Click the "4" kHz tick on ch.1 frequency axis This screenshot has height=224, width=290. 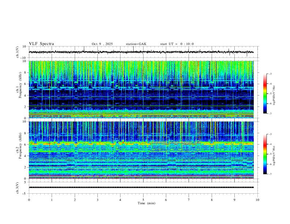click(26, 96)
